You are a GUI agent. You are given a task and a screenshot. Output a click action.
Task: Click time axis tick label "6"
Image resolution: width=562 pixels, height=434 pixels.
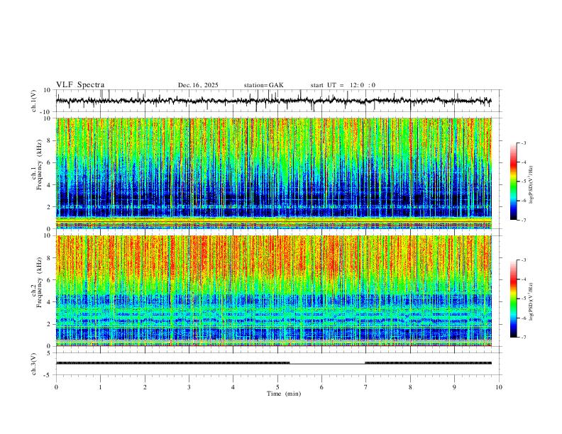tap(322, 387)
